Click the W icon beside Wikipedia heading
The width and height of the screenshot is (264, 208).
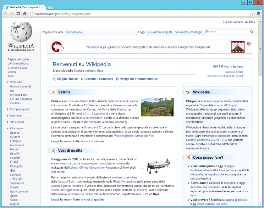click(188, 92)
